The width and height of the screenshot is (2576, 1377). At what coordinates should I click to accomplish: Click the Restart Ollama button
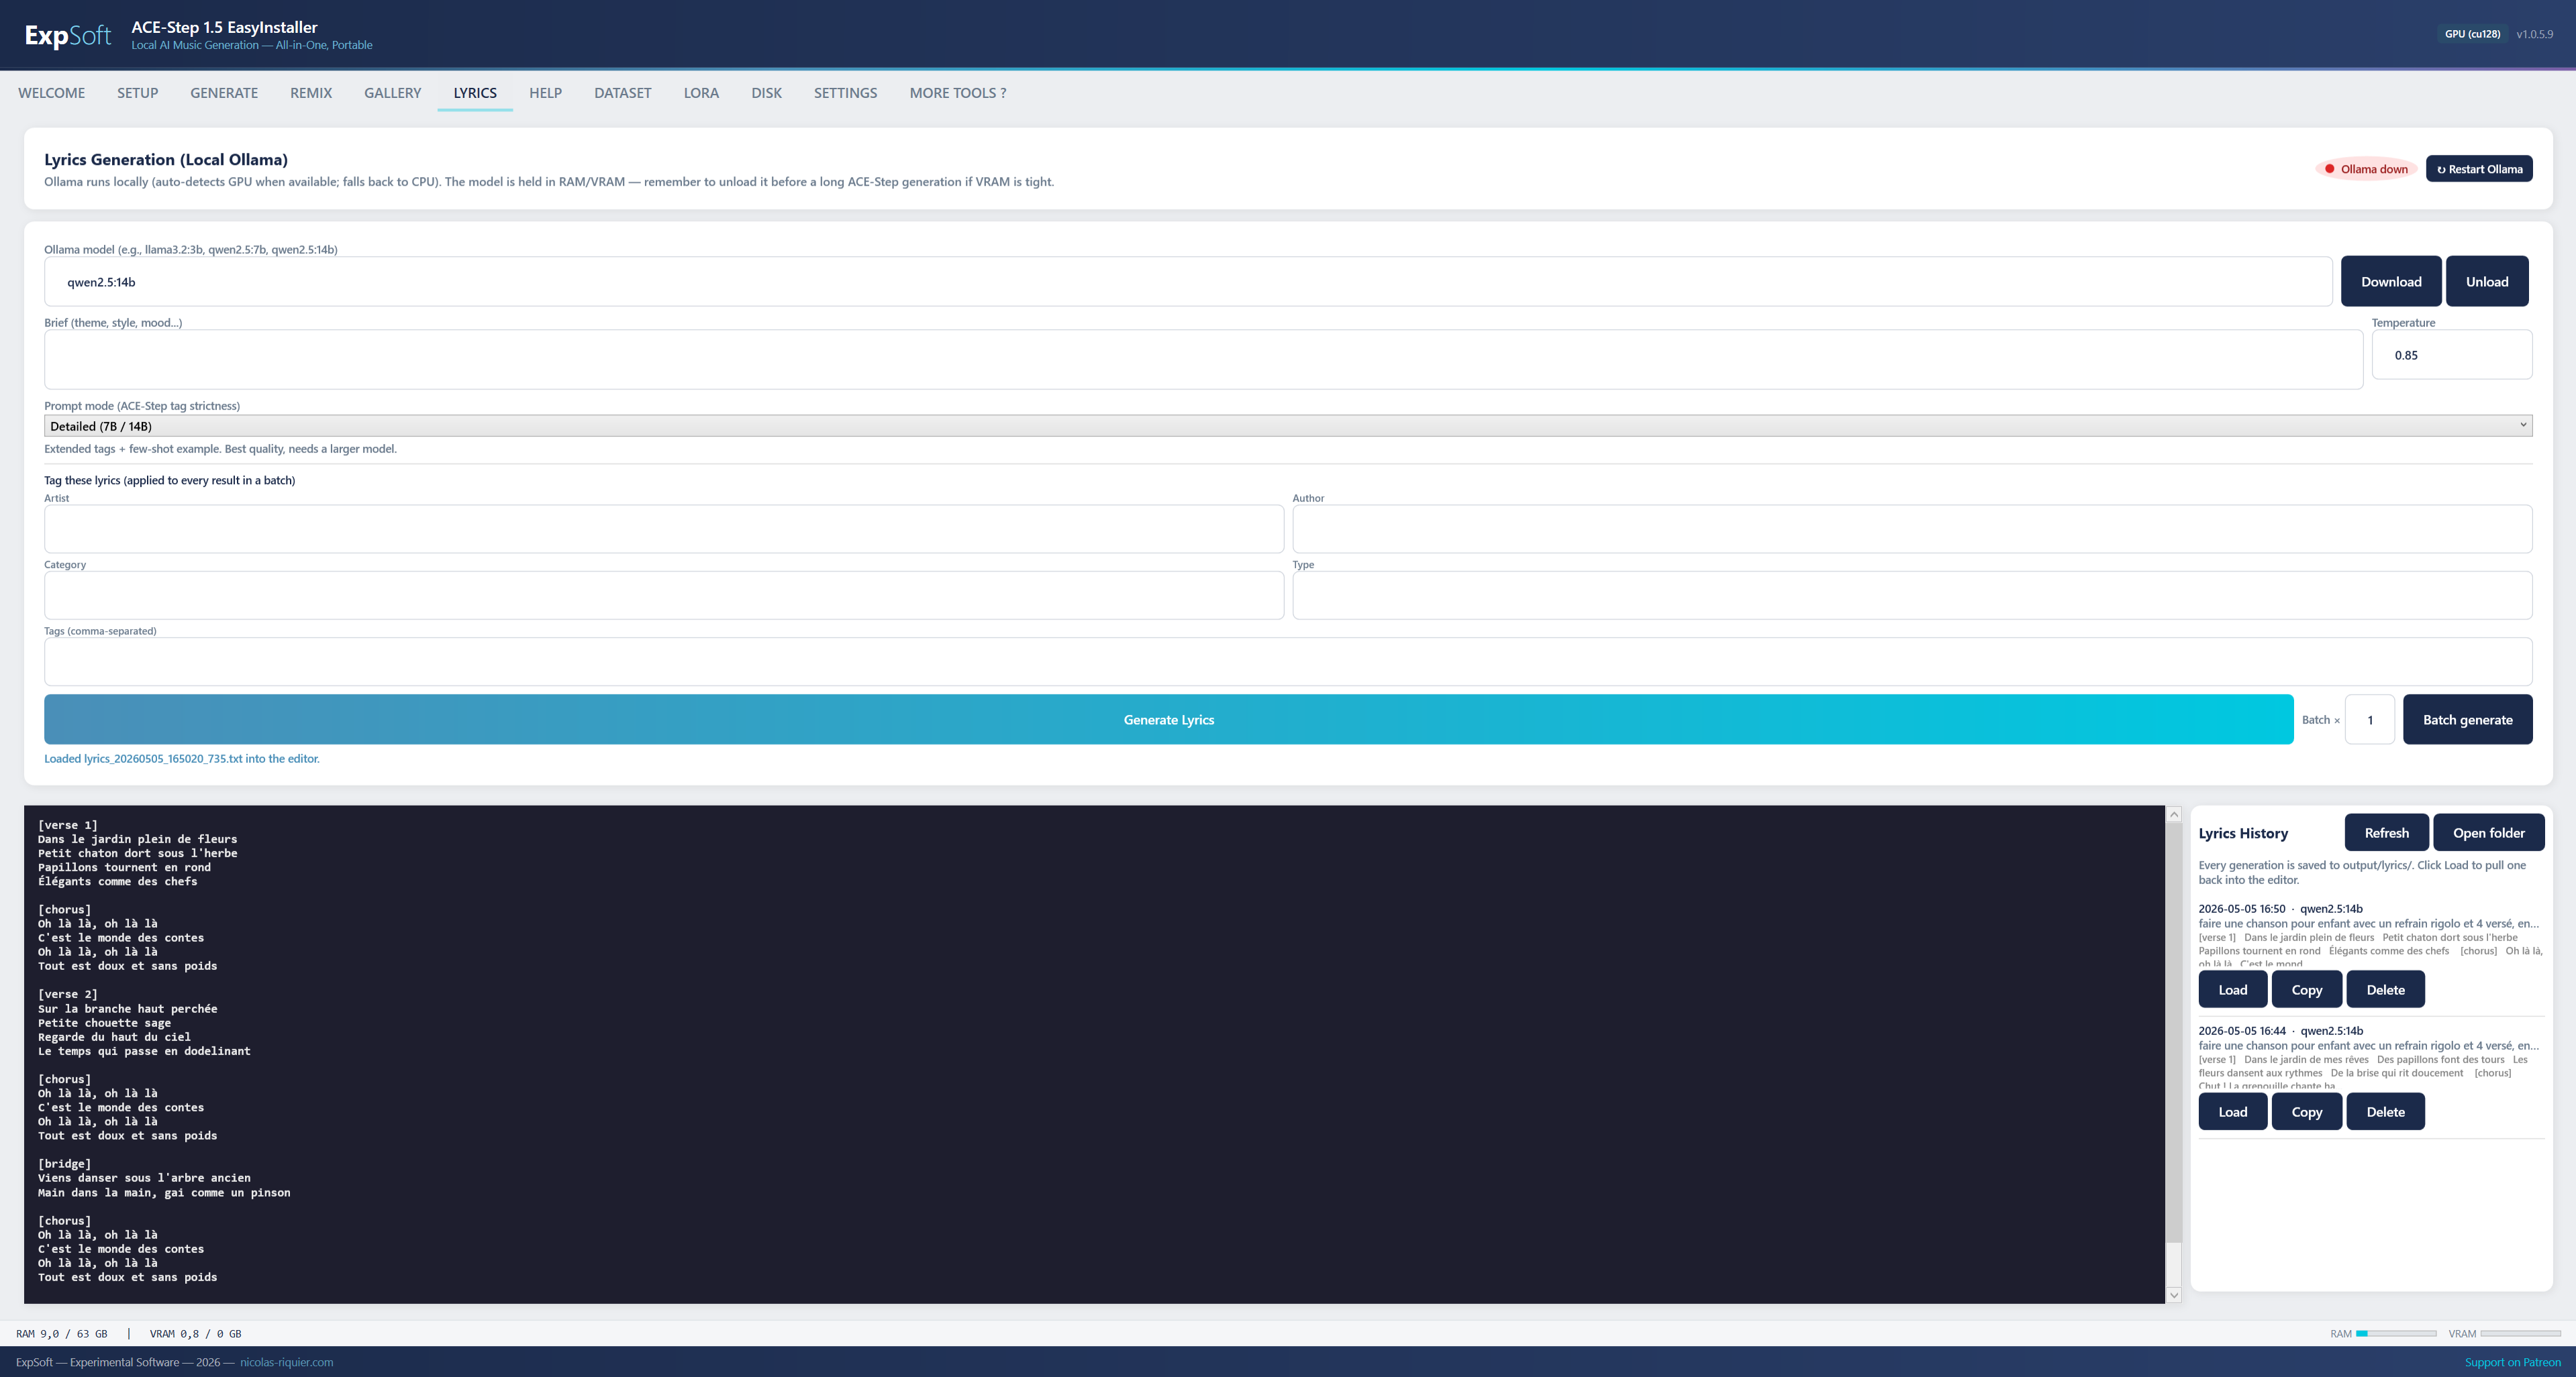point(2479,169)
